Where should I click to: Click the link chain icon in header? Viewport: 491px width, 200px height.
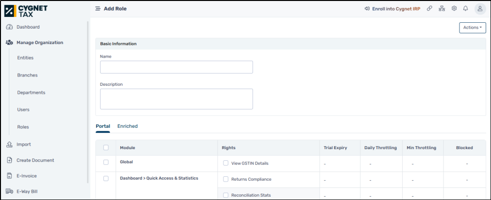tap(430, 9)
